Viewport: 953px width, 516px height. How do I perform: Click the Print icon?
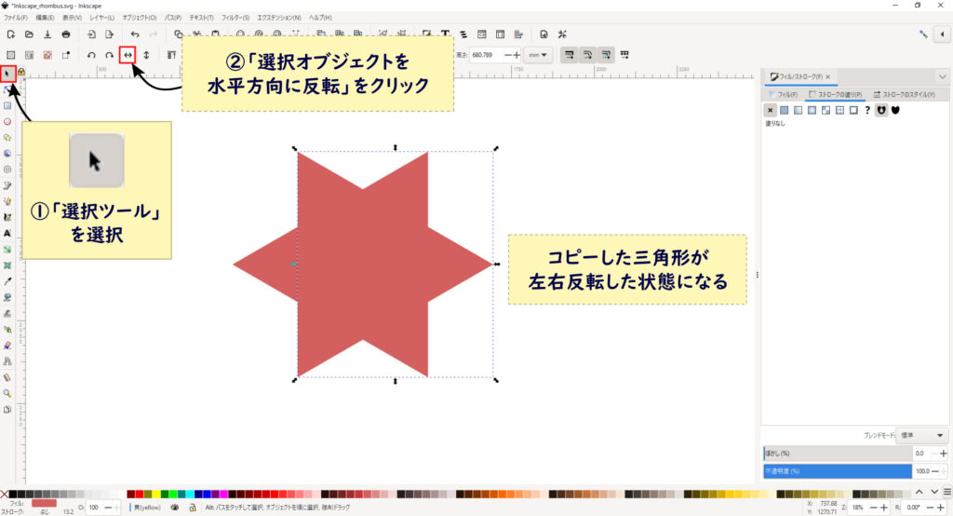[x=66, y=34]
